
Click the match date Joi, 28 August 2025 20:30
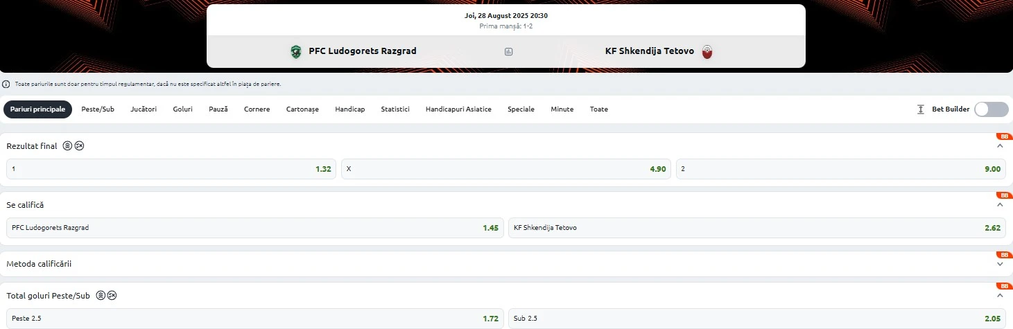[x=506, y=15]
